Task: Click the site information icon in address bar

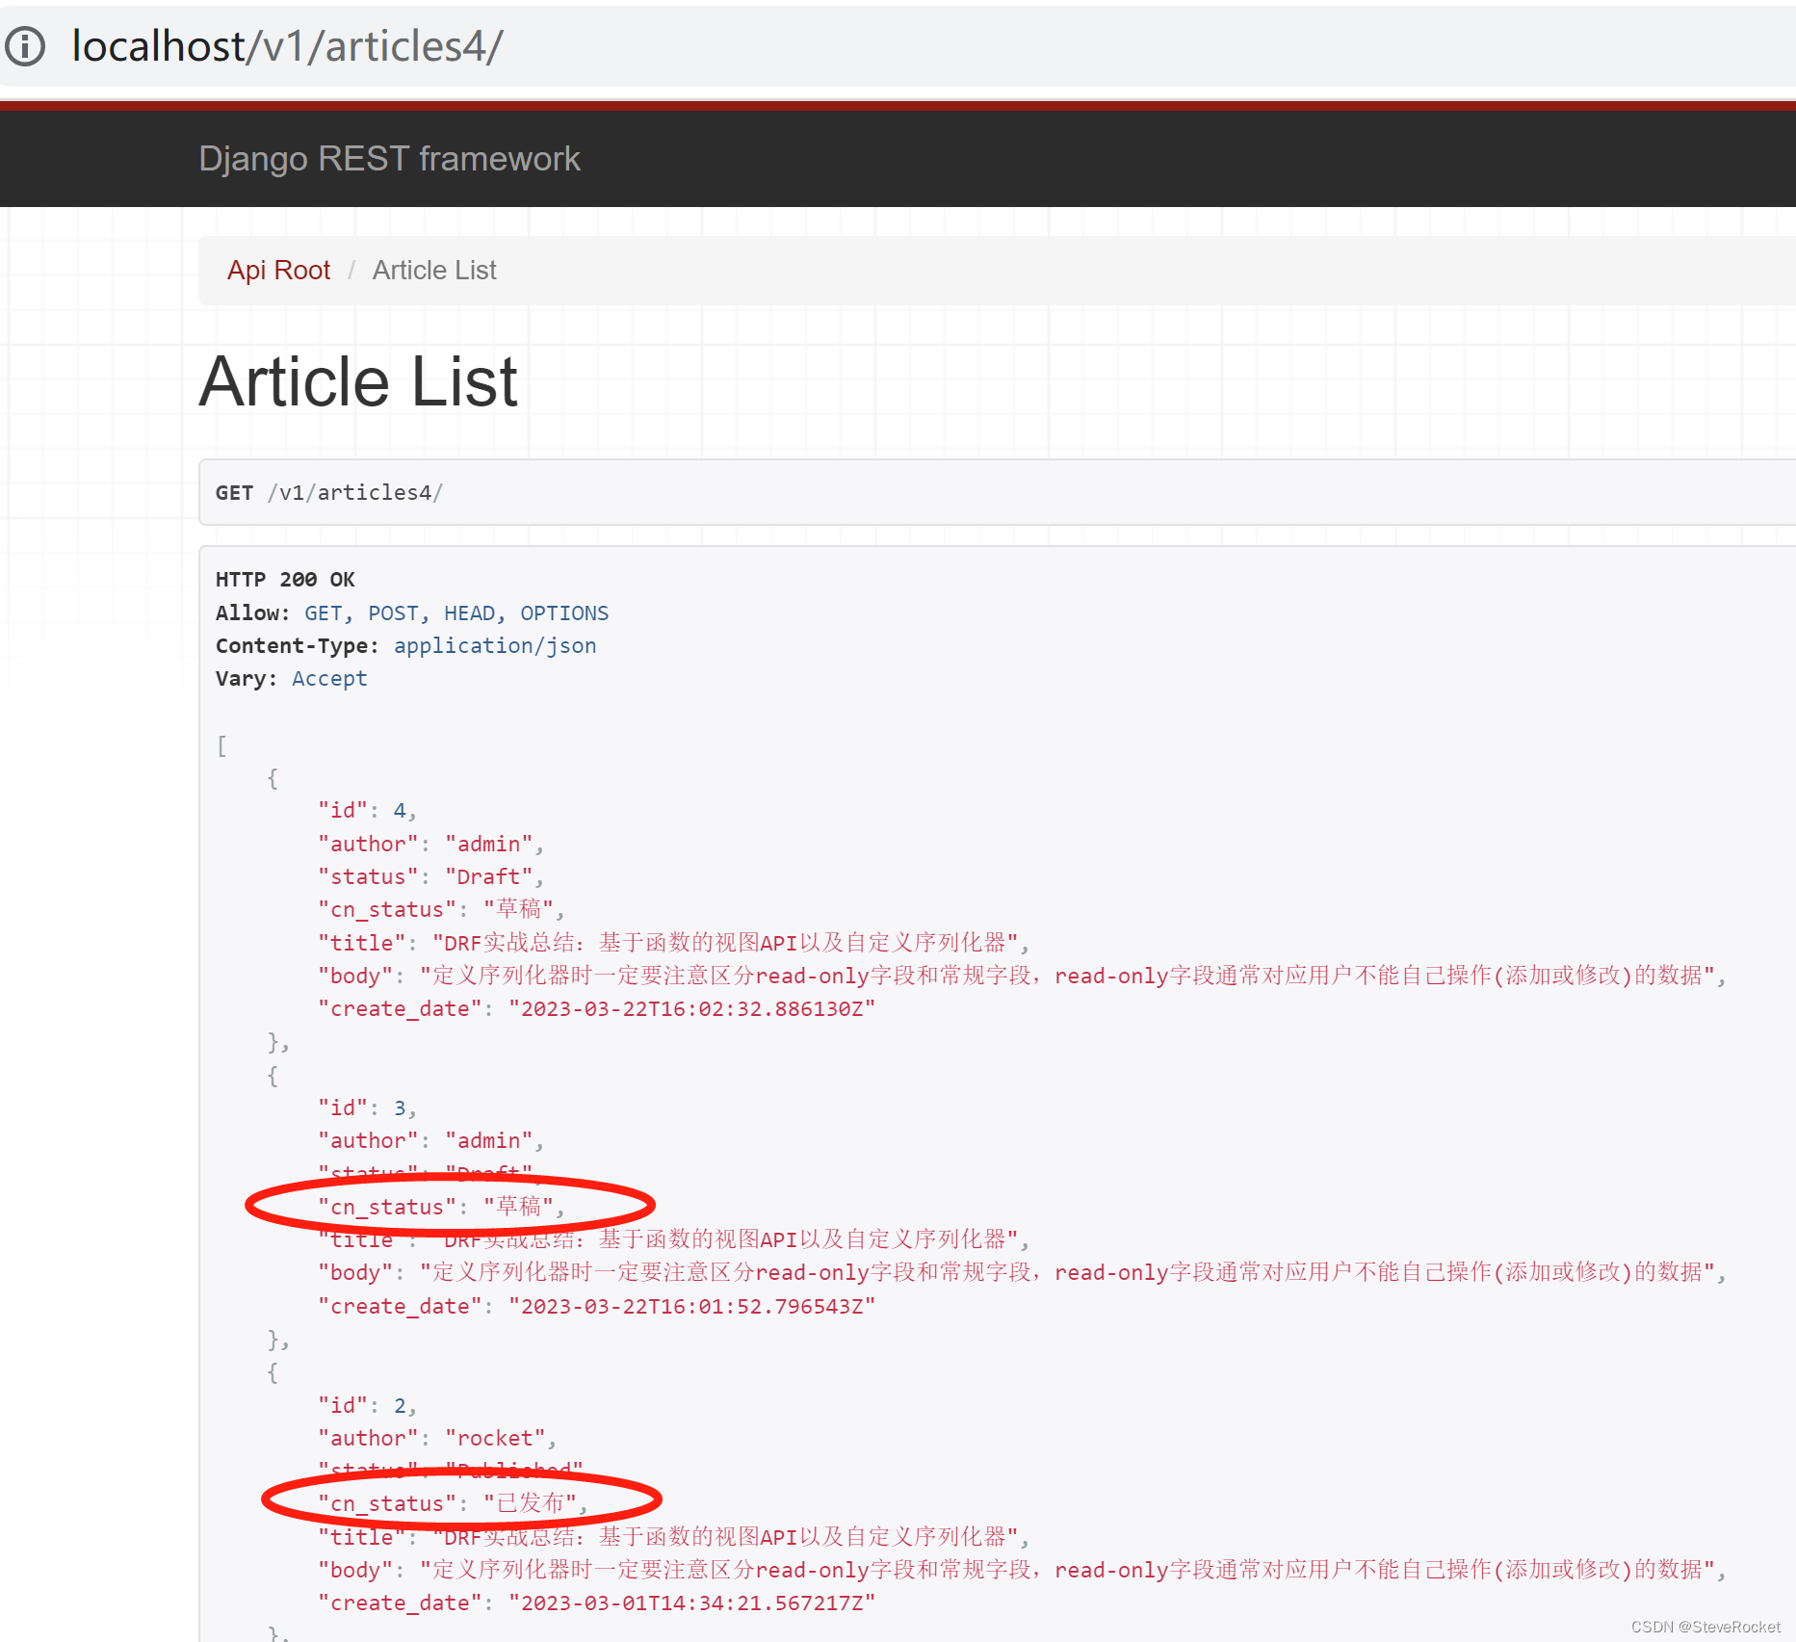Action: [26, 45]
